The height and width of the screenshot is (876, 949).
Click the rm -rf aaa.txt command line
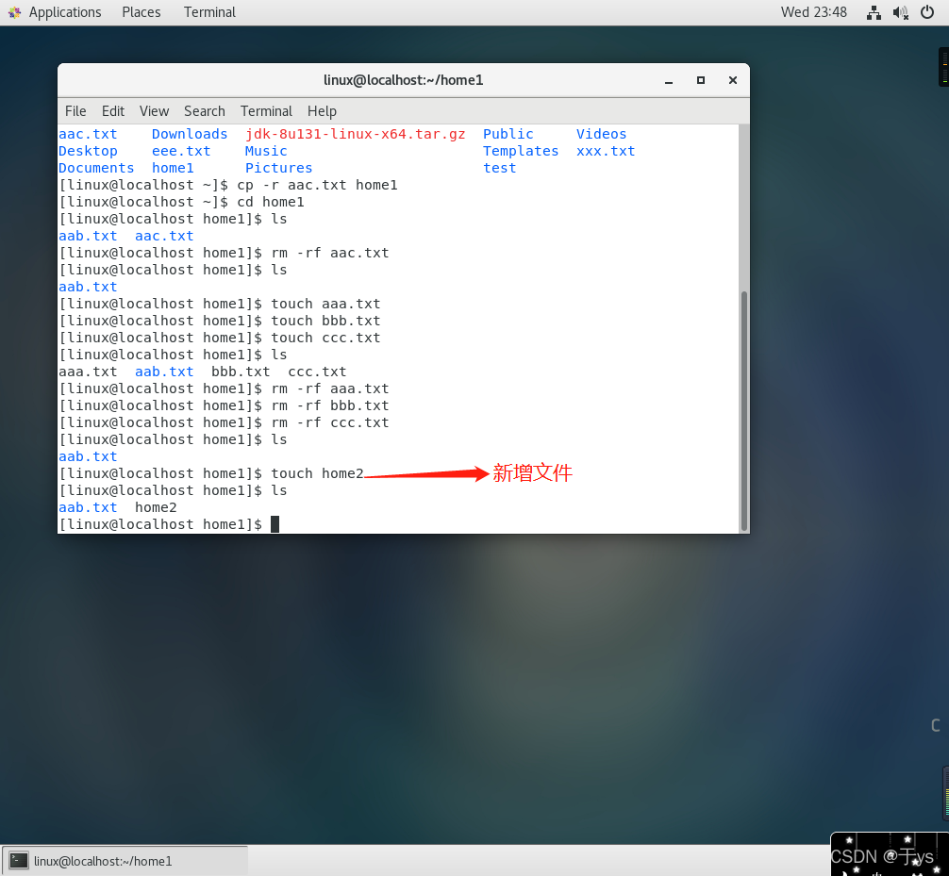click(224, 388)
